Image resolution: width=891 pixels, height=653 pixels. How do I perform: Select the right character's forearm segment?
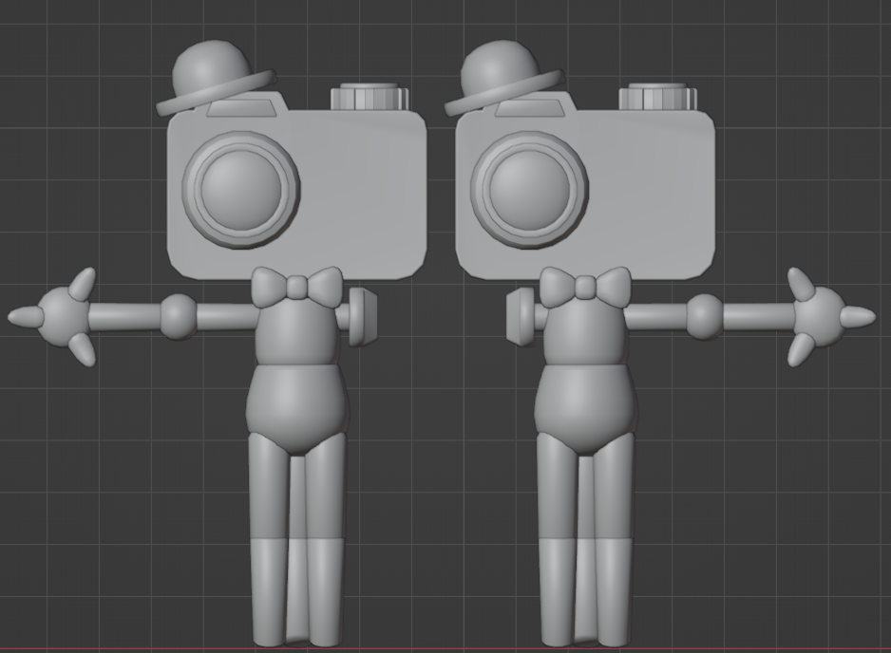pos(759,317)
